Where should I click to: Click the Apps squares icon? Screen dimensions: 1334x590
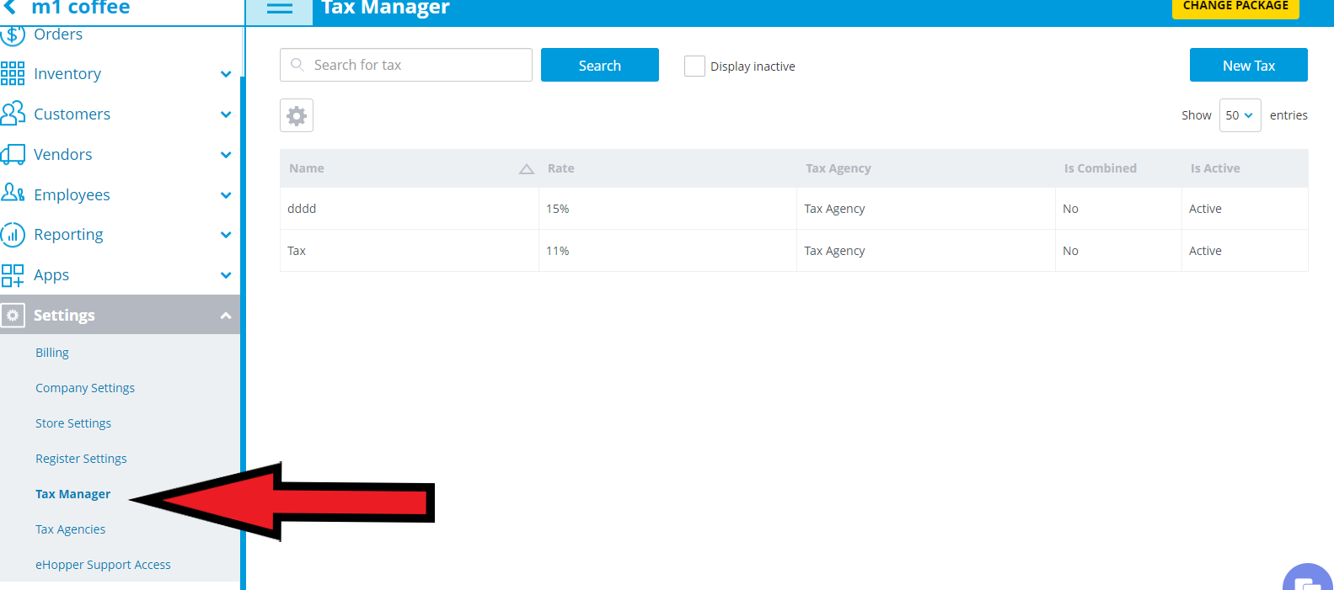13,275
